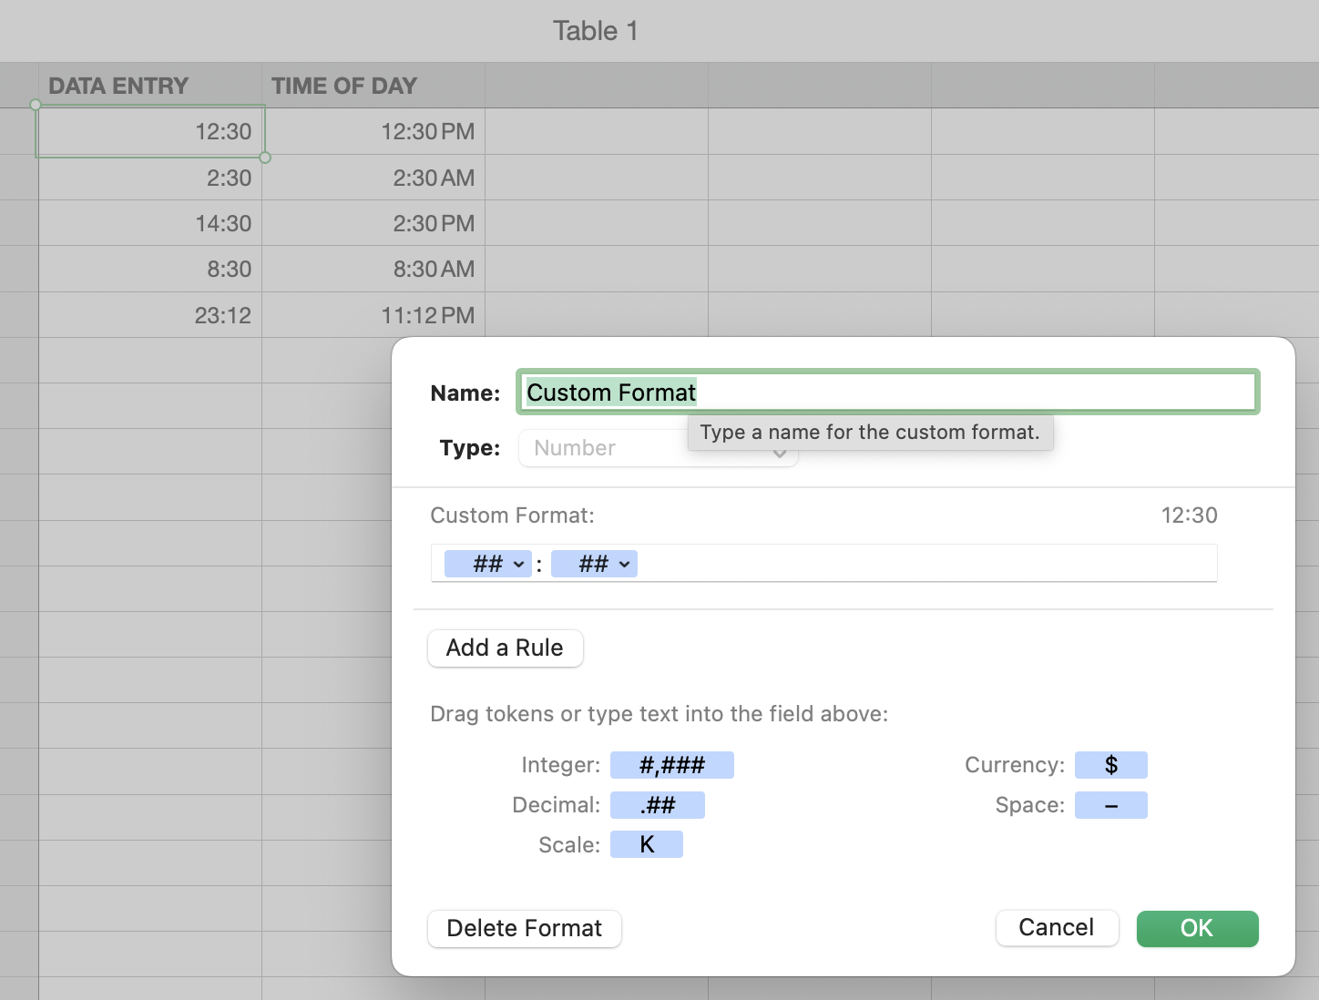Open the Type Number popup menu
The image size is (1319, 1000).
click(658, 448)
